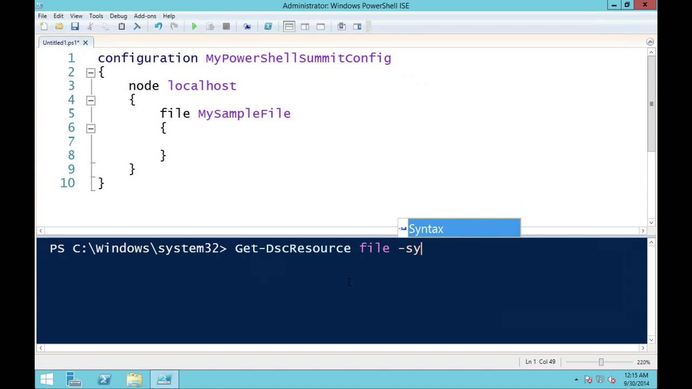Open the View menu
The height and width of the screenshot is (389, 692).
click(76, 16)
